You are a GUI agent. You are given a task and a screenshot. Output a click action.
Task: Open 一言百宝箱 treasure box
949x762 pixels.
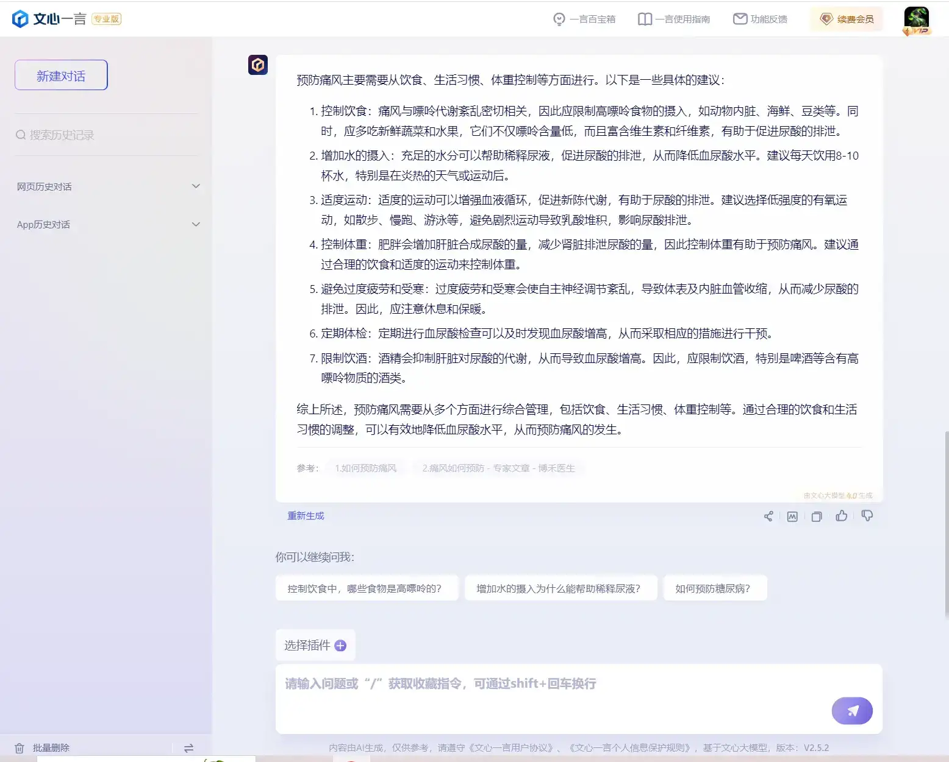(x=584, y=19)
